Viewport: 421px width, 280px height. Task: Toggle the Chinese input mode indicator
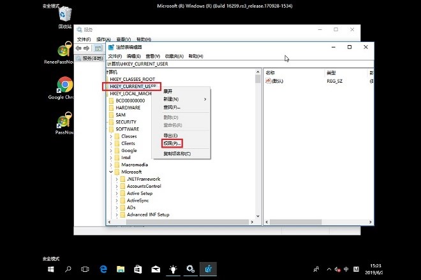346,269
